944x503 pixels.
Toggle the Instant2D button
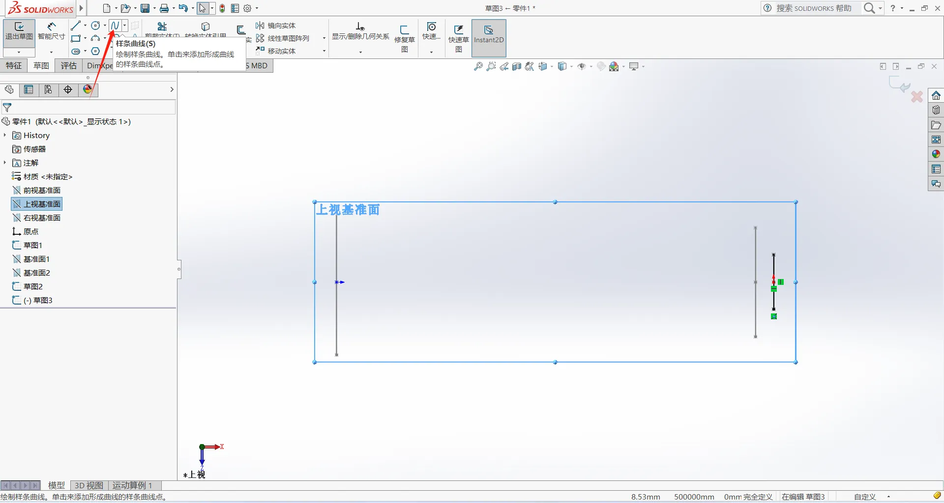click(489, 38)
